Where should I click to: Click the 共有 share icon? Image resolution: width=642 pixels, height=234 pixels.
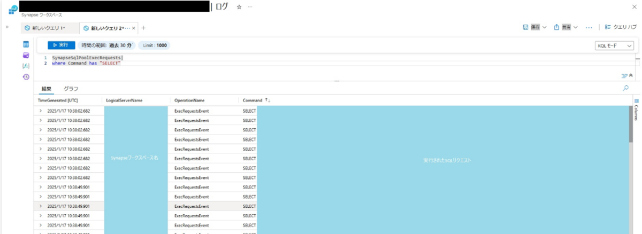pyautogui.click(x=556, y=27)
